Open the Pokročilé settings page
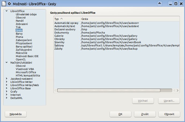The image size is (185, 122). click(21, 53)
